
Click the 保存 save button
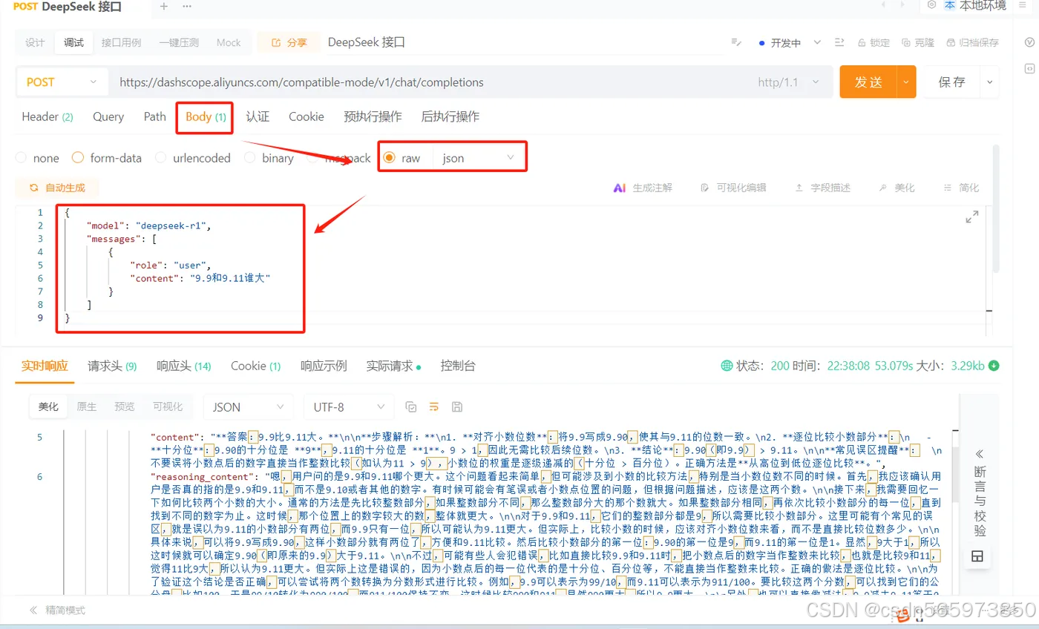(951, 82)
